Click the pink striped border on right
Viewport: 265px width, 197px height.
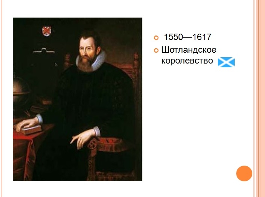tap(259, 98)
